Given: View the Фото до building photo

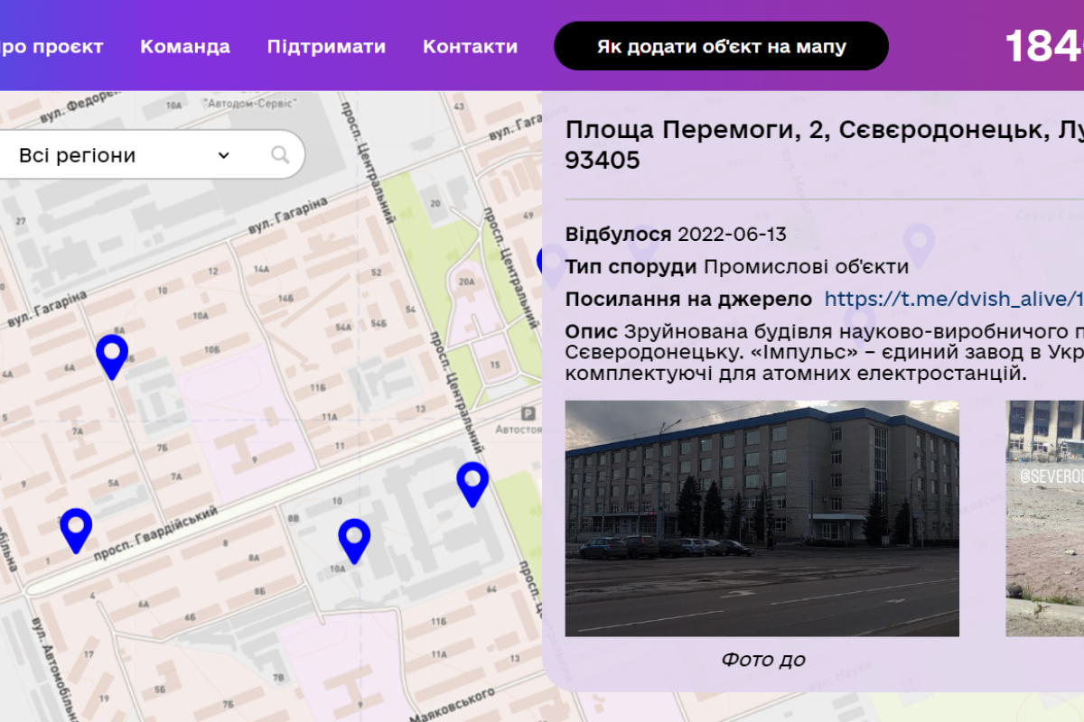Looking at the screenshot, I should click(x=762, y=518).
